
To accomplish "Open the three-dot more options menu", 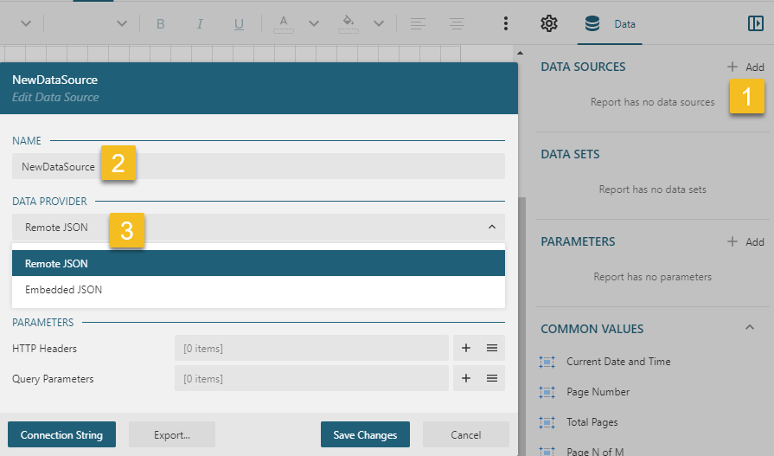I will tap(506, 24).
